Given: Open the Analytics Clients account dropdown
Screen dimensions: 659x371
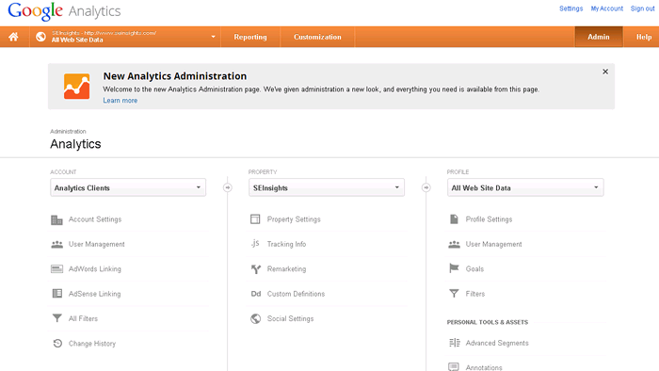Looking at the screenshot, I should point(128,187).
